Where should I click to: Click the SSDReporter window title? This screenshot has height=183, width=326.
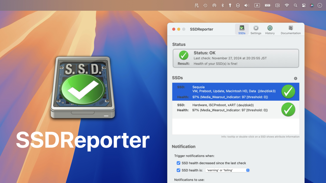[201, 29]
